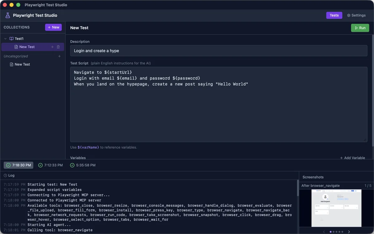The height and width of the screenshot is (234, 374).
Task: Click the Log panel vertical scrollbar
Action: click(298, 188)
